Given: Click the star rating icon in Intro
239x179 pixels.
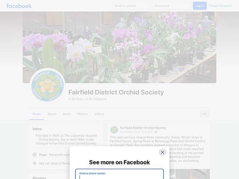Looking at the screenshot, I should tap(34, 163).
